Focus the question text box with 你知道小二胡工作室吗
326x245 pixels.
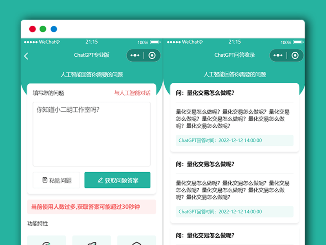[x=91, y=134]
